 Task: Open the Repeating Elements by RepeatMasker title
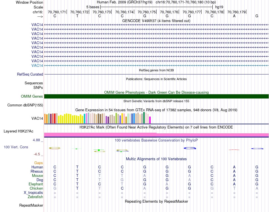pyautogui.click(x=156, y=201)
